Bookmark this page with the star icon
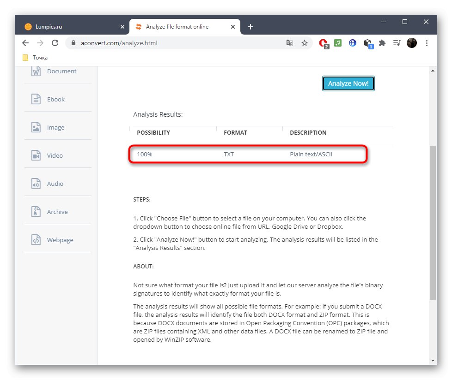Screen dimensions: 452x380 click(305, 43)
